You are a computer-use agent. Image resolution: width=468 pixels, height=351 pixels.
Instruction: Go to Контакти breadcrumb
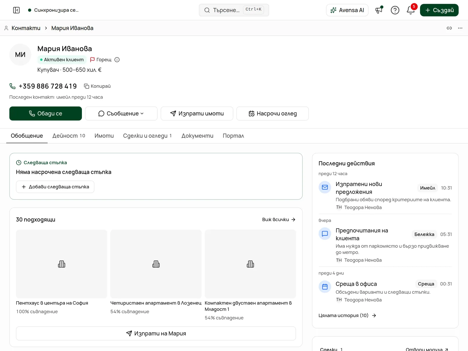coord(26,28)
